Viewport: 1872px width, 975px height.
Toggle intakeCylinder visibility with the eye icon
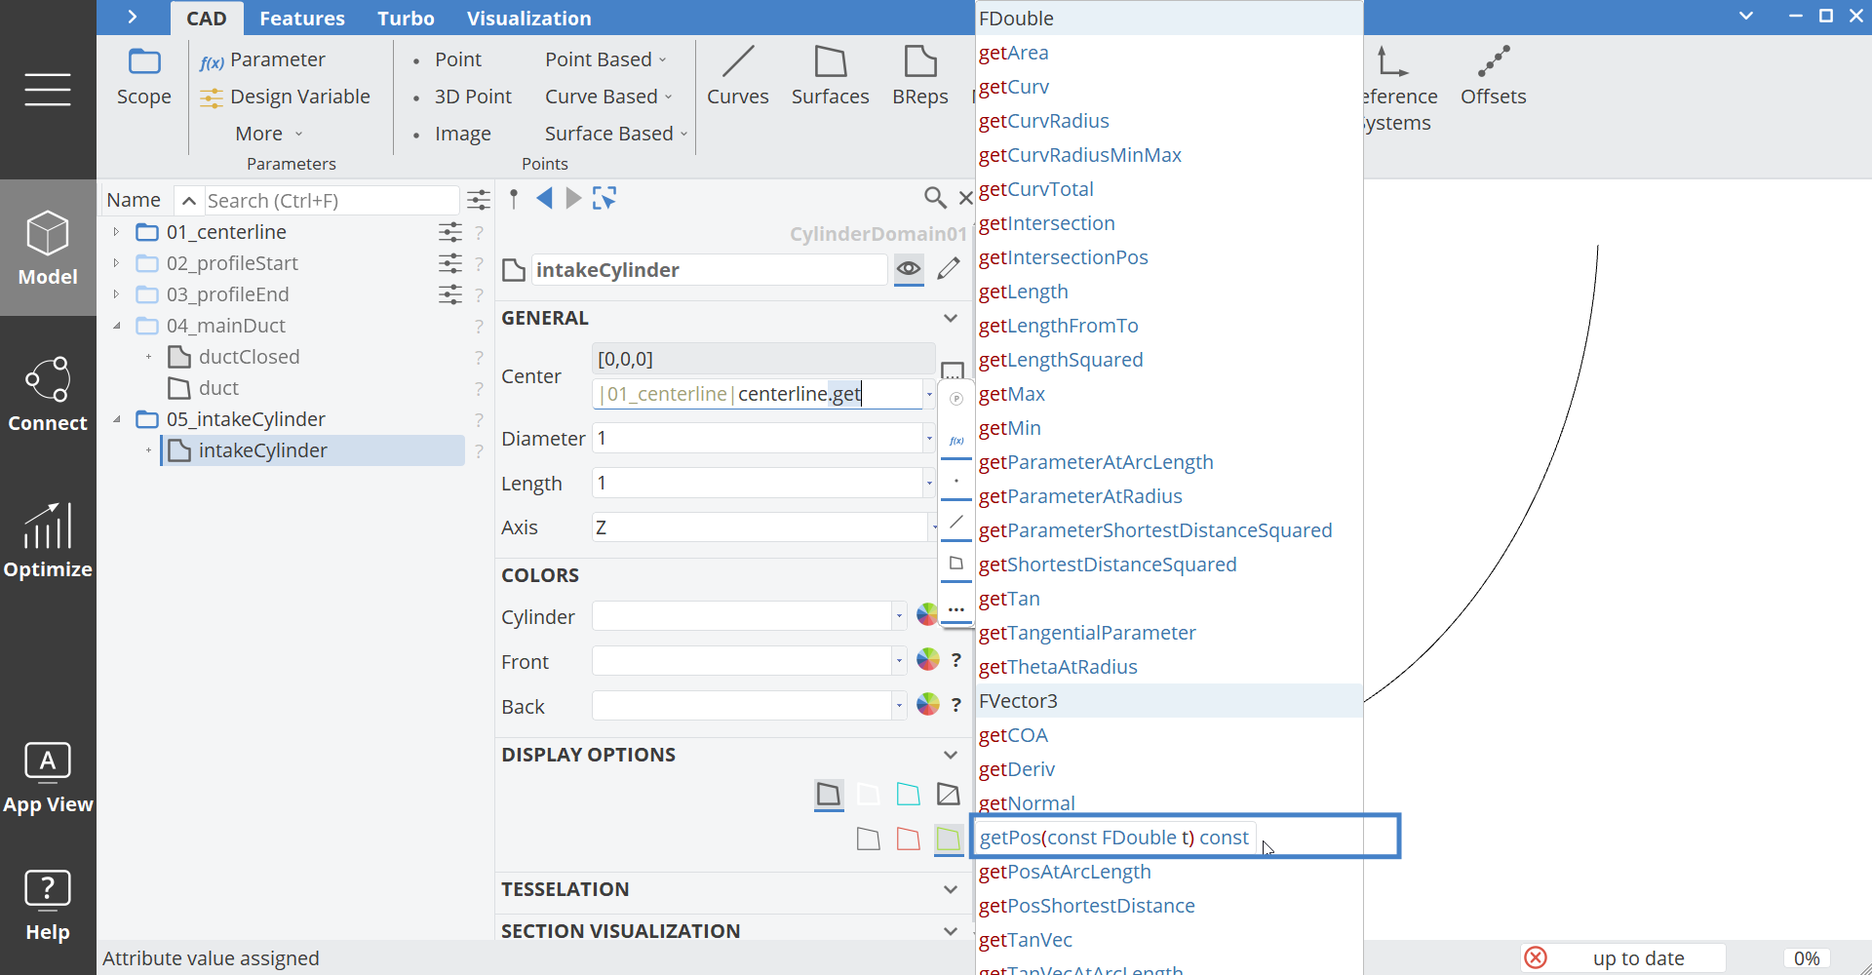(x=909, y=269)
